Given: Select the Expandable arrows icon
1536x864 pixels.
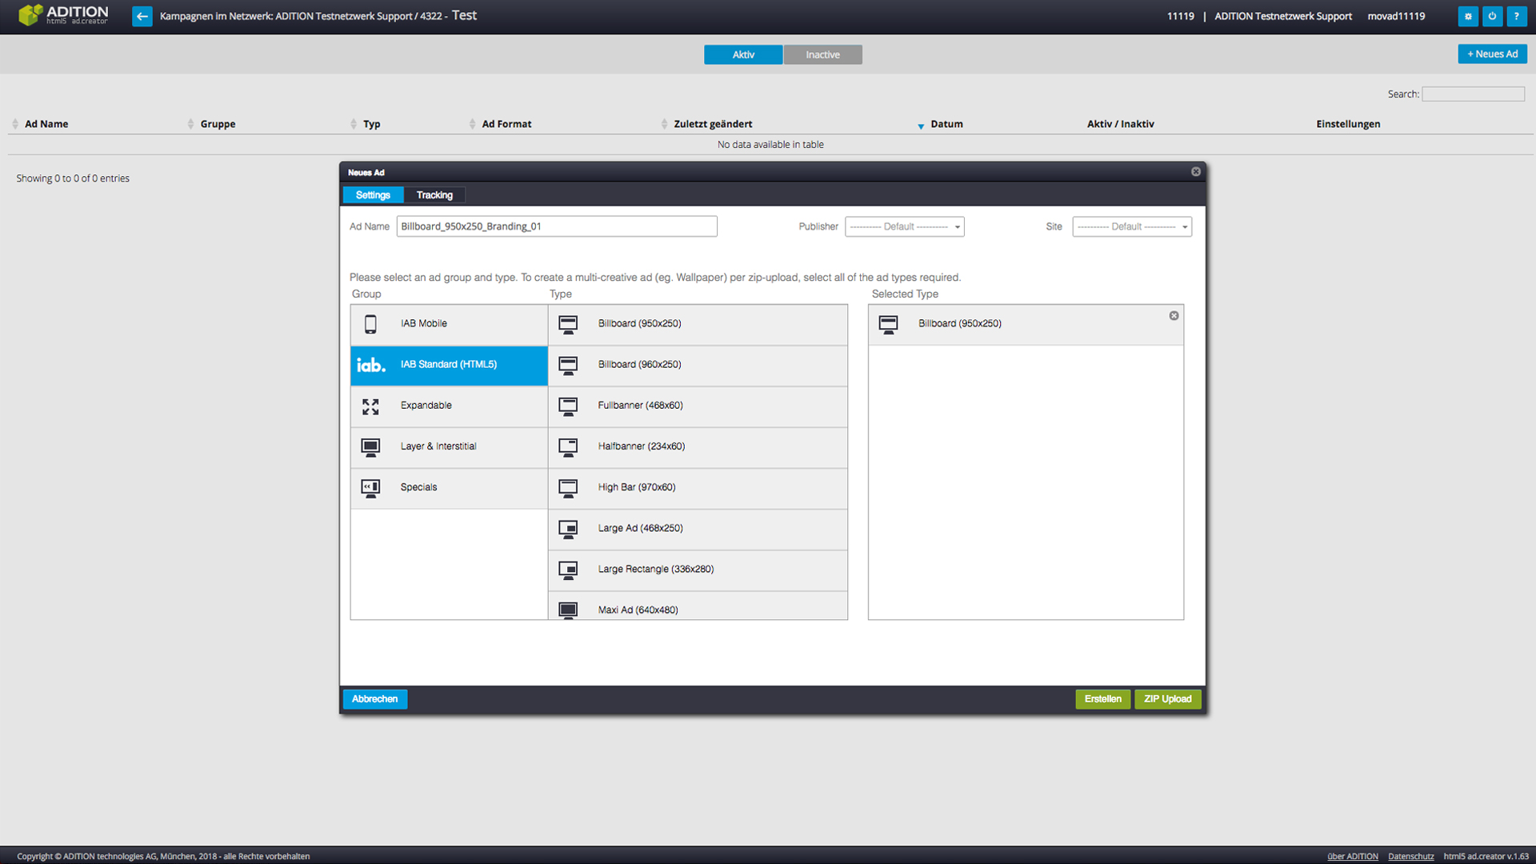Looking at the screenshot, I should (x=370, y=406).
